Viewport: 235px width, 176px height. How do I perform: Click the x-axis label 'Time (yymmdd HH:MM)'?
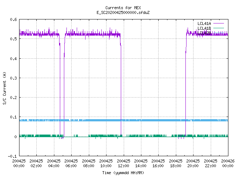click(123, 173)
